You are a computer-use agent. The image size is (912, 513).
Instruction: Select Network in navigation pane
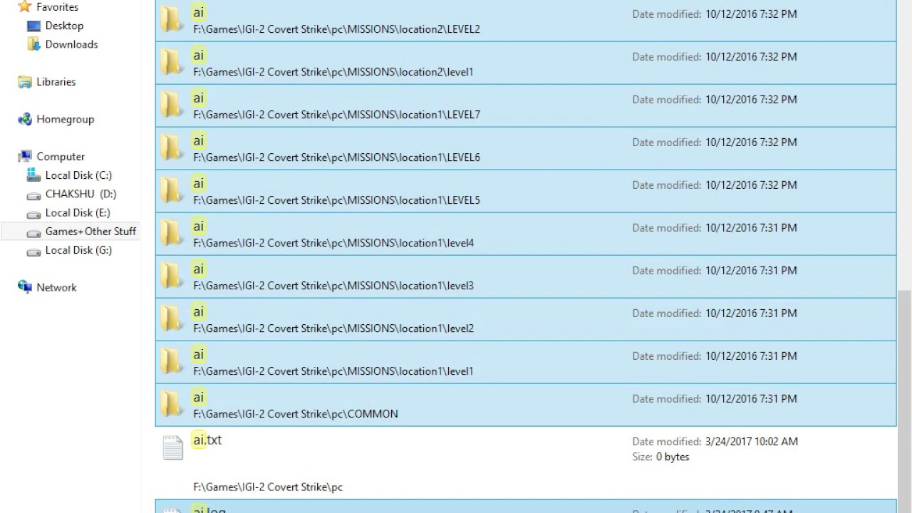click(56, 288)
